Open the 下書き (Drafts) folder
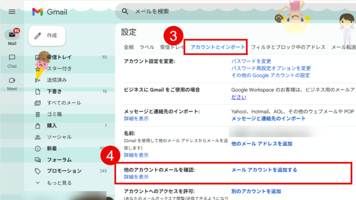This screenshot has height=200, width=356. point(54,92)
